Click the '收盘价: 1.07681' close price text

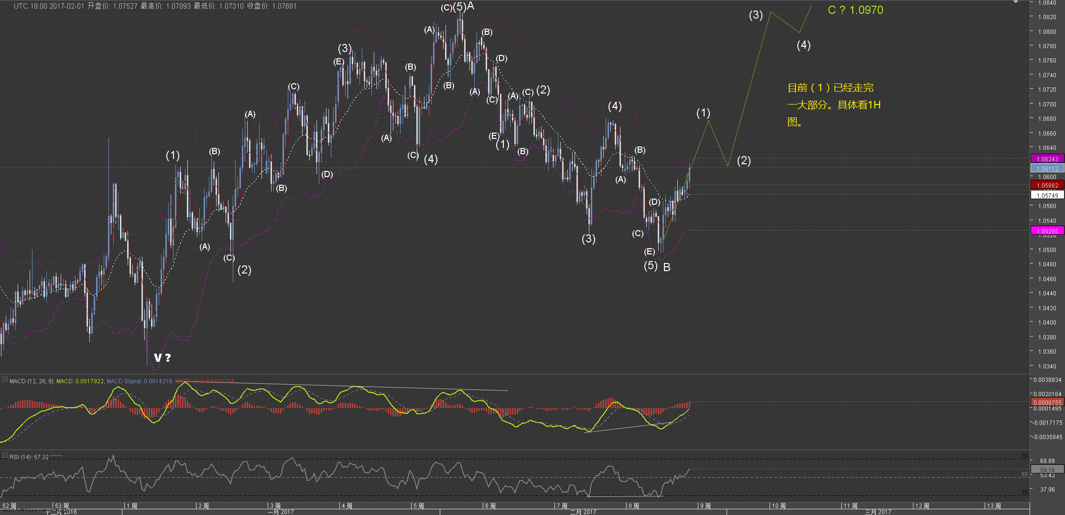pos(272,6)
